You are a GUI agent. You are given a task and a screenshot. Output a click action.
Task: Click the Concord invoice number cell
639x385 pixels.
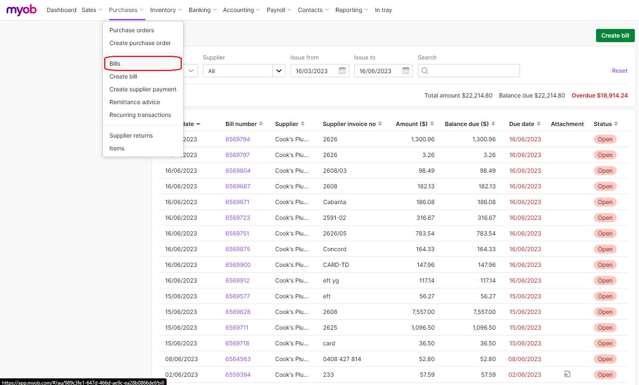(335, 249)
